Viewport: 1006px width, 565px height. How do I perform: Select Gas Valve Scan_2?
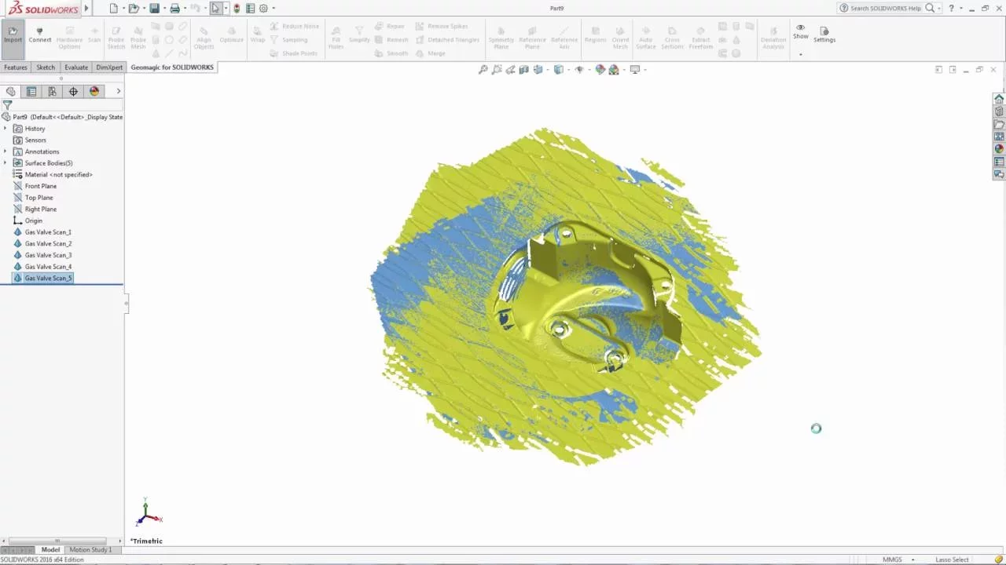42,243
